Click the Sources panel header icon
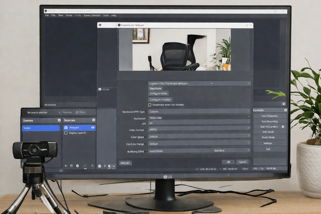Screen dimensions: 321x214 click(94, 120)
